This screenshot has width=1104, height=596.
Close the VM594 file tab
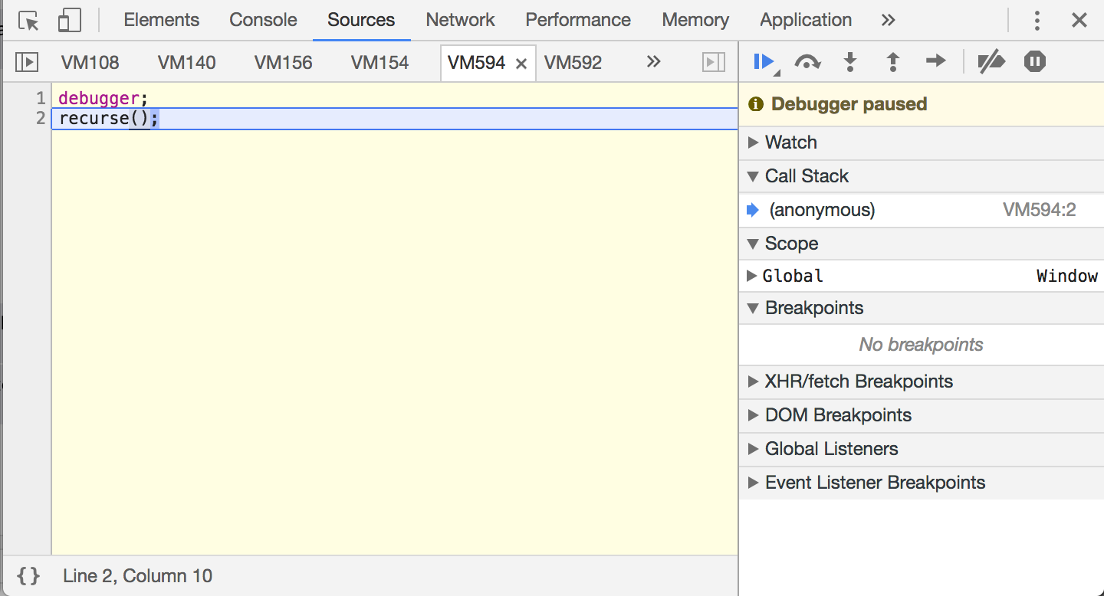521,64
